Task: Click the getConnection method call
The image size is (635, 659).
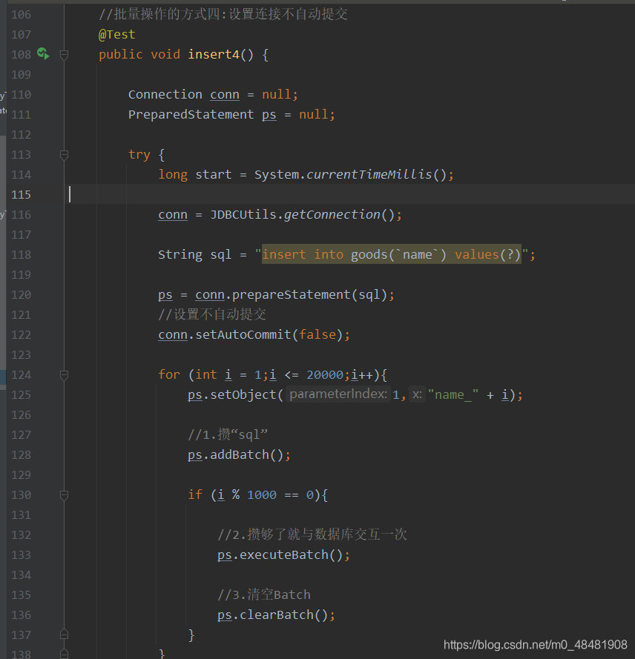Action: tap(332, 215)
